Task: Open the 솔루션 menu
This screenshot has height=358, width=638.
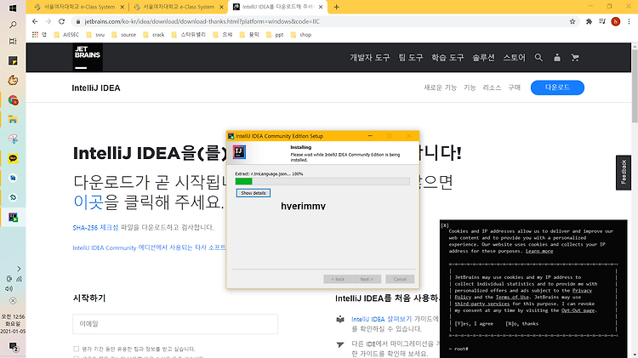Action: [483, 58]
